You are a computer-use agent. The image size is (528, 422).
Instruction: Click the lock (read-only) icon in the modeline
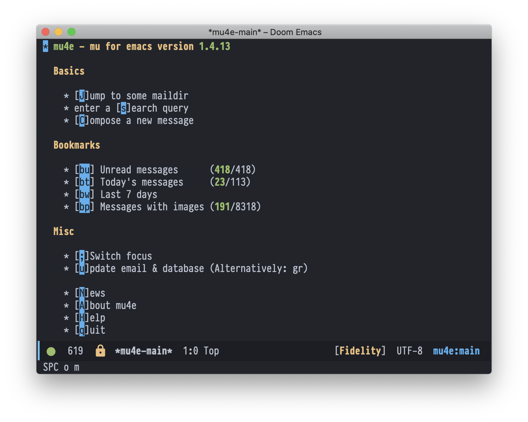coord(100,351)
